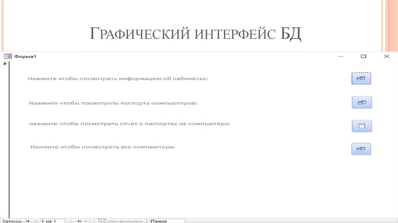The width and height of the screenshot is (398, 223).
Task: Go to previous record in navigation bar
Action: [x=36, y=221]
